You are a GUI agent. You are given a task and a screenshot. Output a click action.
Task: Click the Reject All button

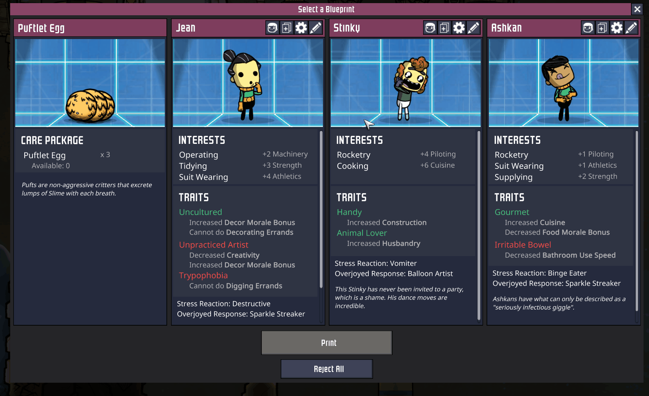coord(327,369)
